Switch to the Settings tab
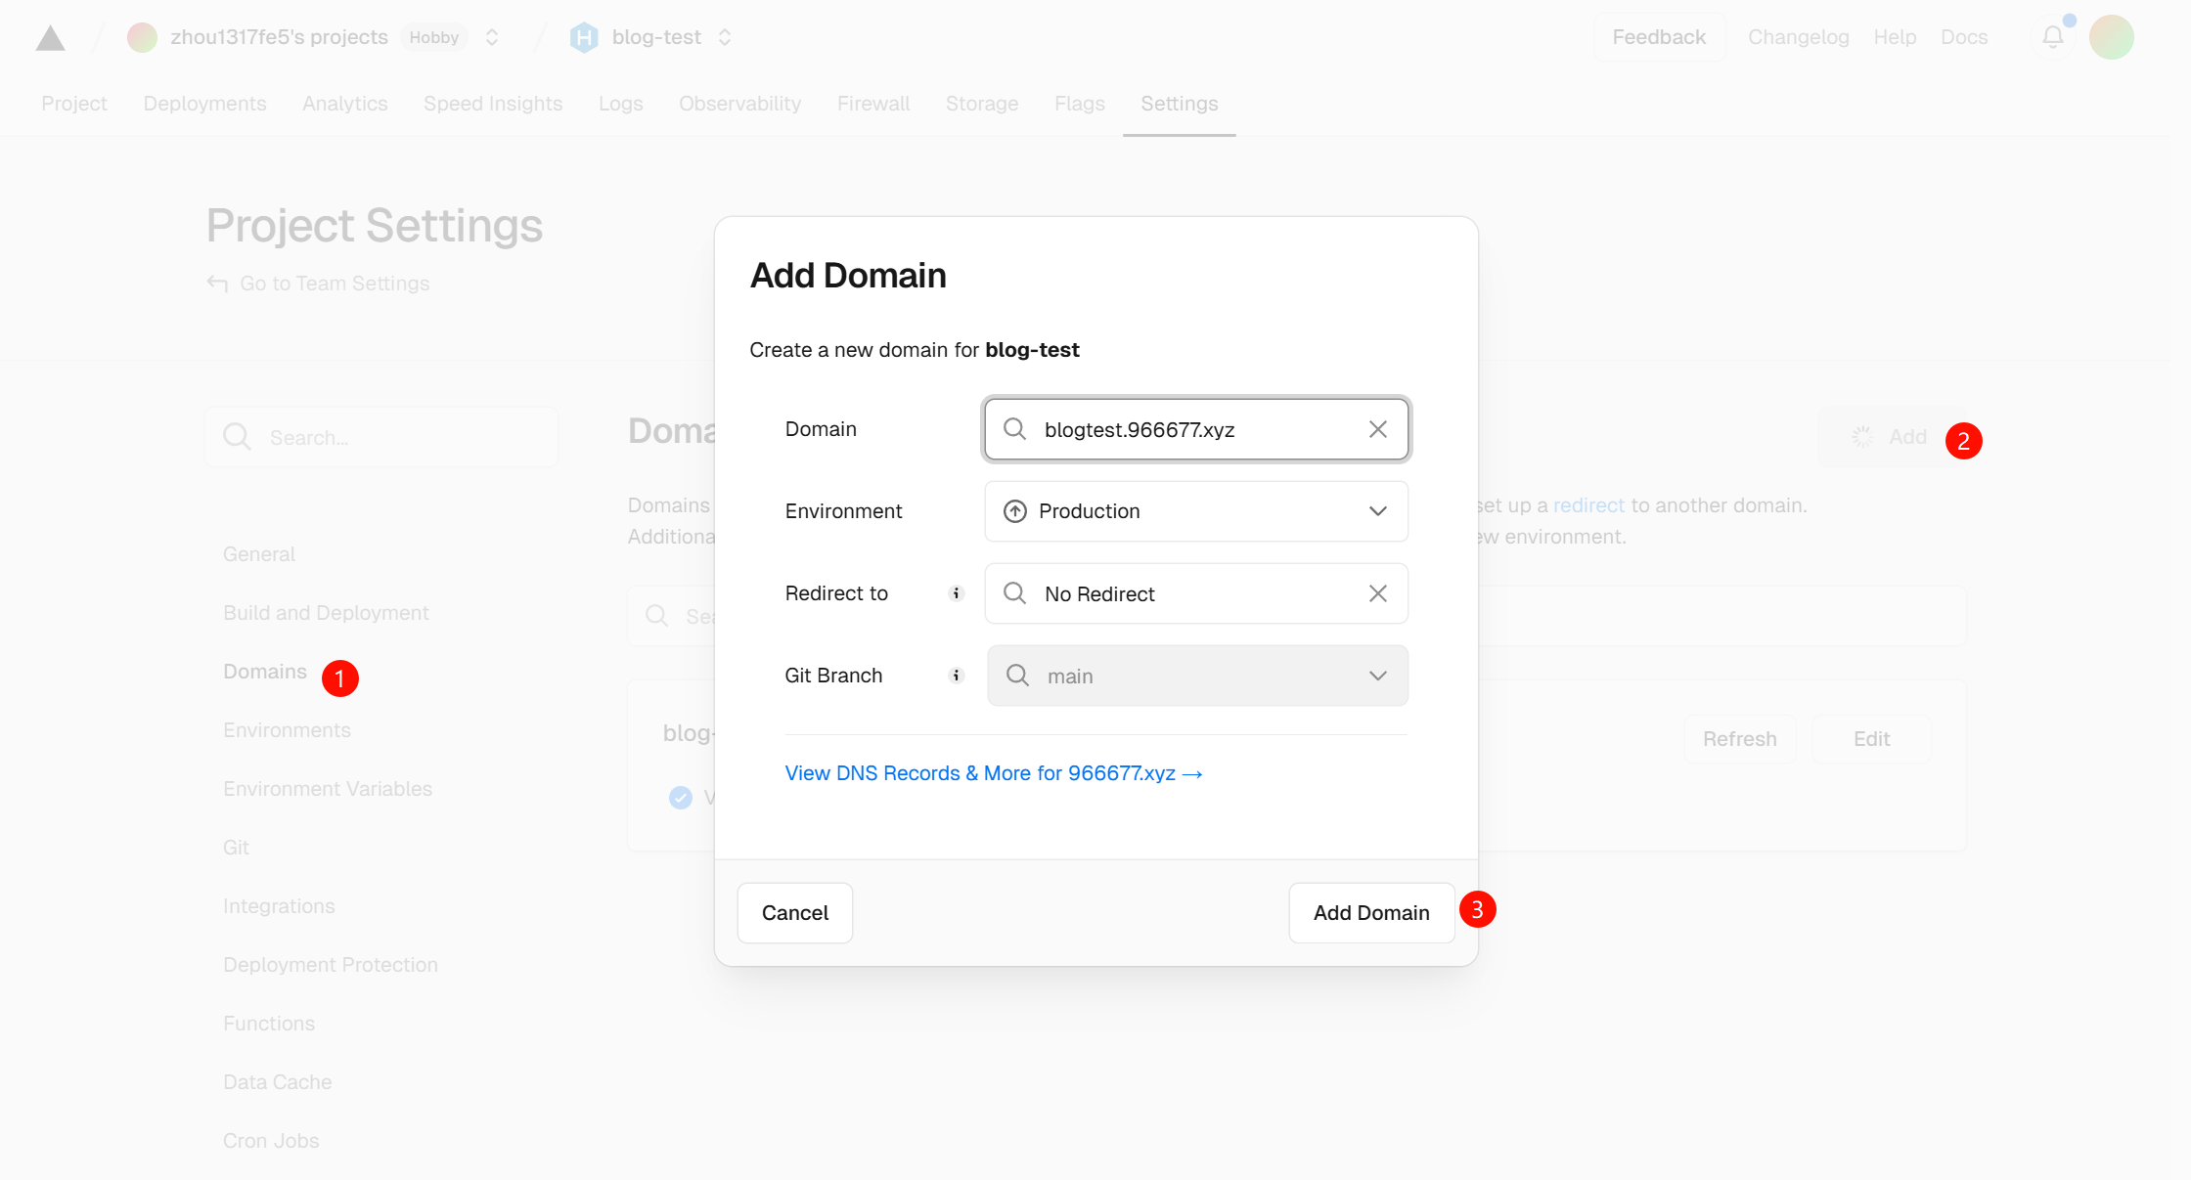 pyautogui.click(x=1179, y=104)
